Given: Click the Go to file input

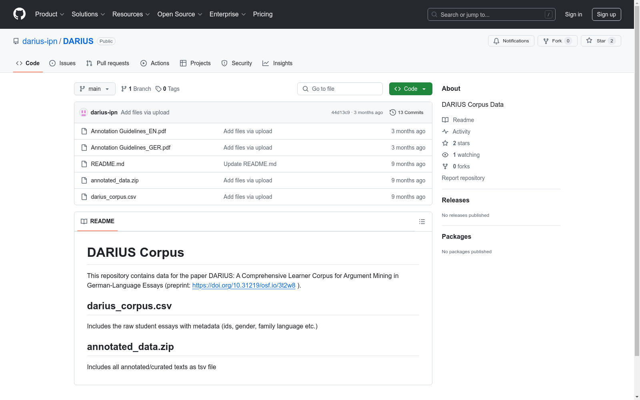Looking at the screenshot, I should [x=340, y=89].
